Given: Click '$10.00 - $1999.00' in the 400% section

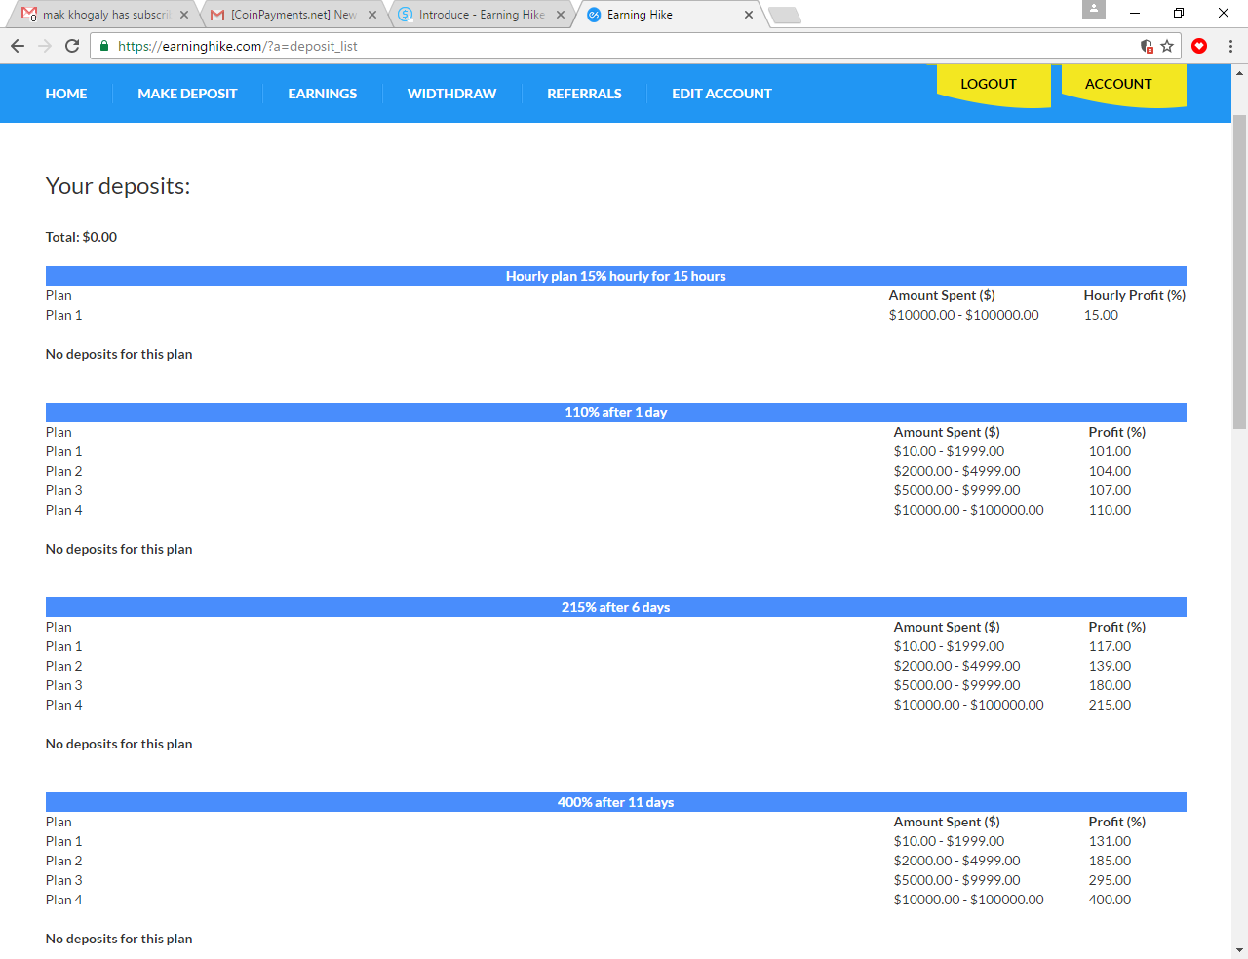Looking at the screenshot, I should (950, 841).
